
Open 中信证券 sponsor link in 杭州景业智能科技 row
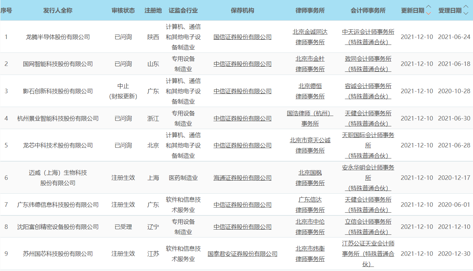(x=243, y=118)
